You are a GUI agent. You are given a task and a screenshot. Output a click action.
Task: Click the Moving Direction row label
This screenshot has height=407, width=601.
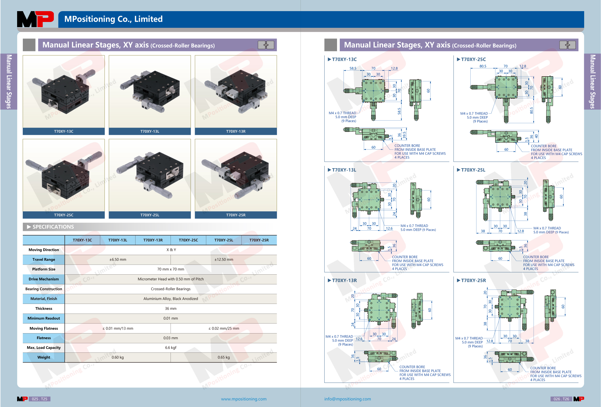pyautogui.click(x=44, y=250)
